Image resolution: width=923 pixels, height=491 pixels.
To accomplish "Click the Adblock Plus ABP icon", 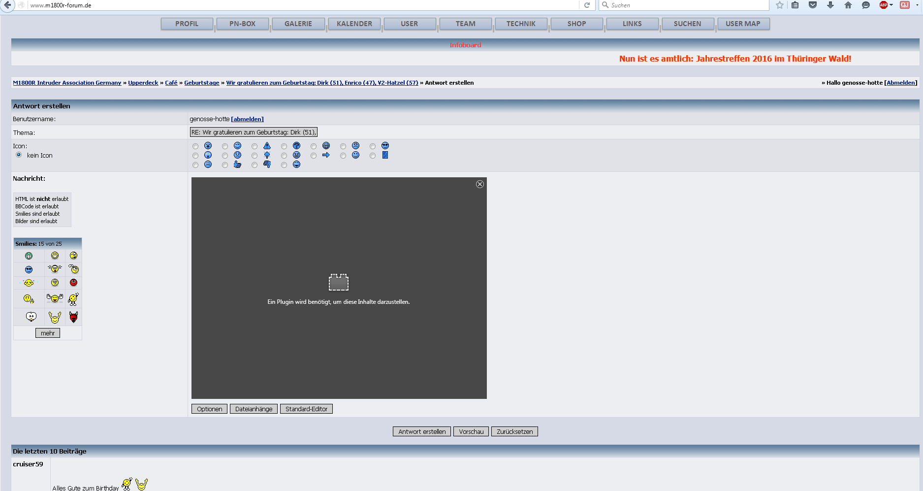I will (884, 5).
